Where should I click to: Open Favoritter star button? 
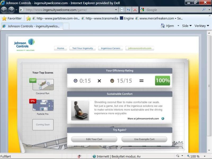12,18
